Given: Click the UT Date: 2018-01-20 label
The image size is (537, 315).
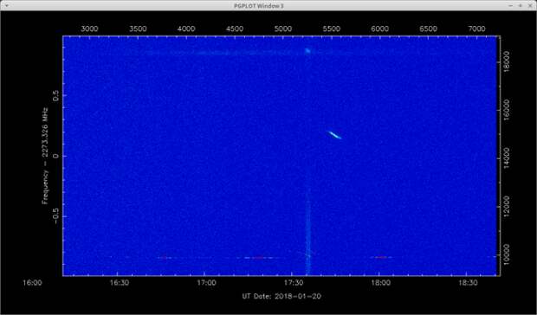Looking at the screenshot, I should pyautogui.click(x=281, y=296).
